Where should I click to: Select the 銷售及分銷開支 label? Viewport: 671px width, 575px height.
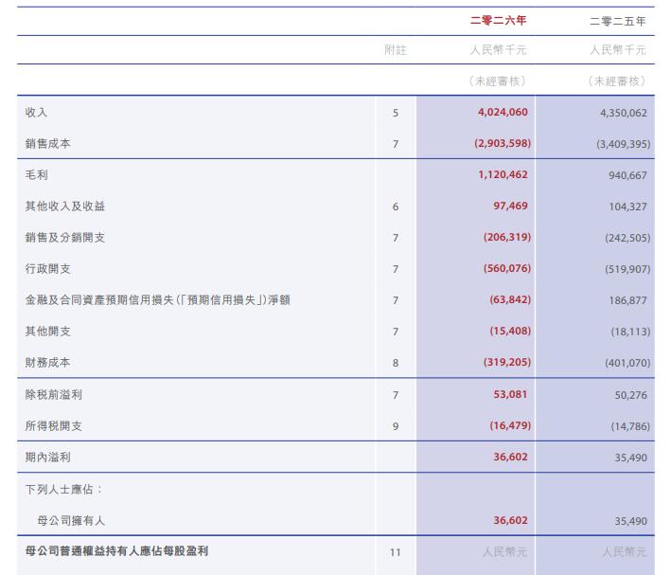(x=64, y=238)
